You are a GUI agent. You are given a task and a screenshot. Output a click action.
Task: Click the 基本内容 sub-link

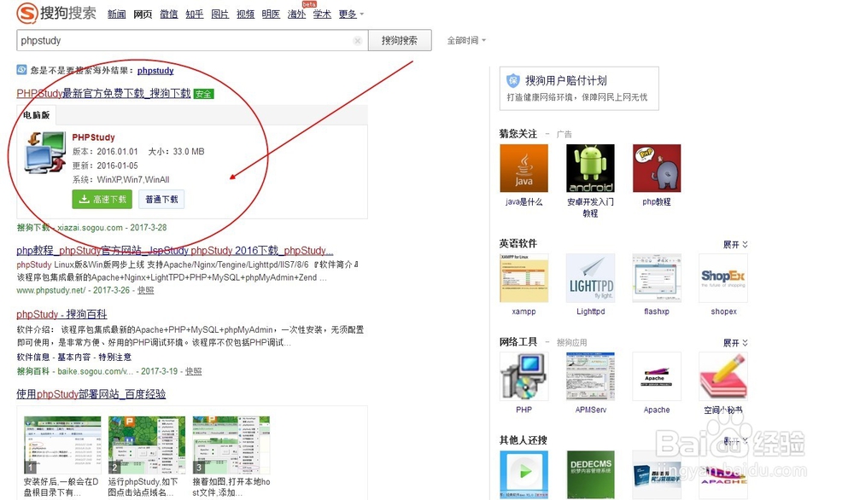[x=73, y=357]
